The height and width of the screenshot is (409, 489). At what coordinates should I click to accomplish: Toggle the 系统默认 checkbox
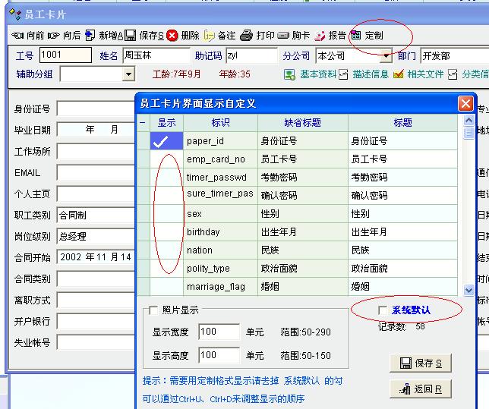pyautogui.click(x=382, y=310)
